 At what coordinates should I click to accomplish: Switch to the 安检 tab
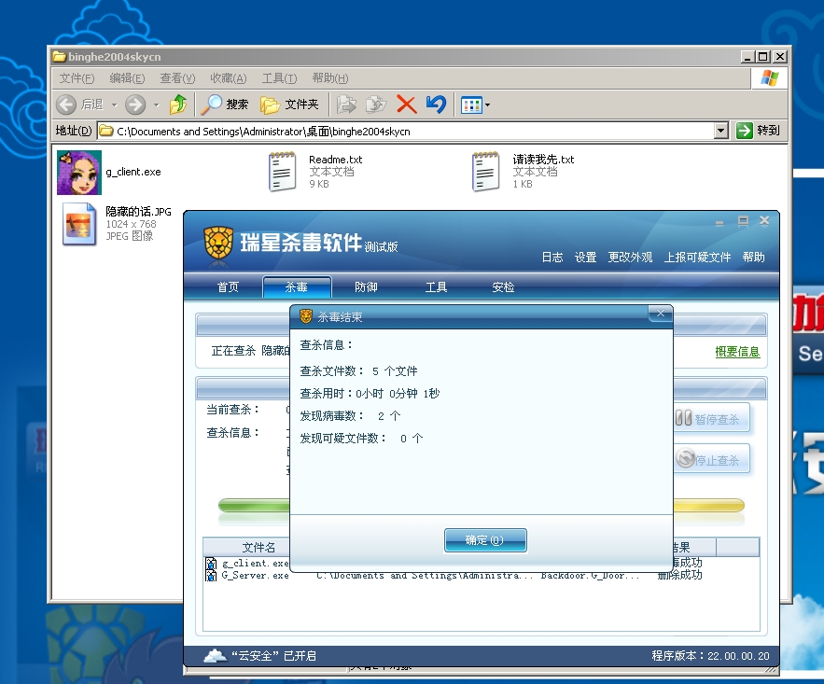point(503,286)
